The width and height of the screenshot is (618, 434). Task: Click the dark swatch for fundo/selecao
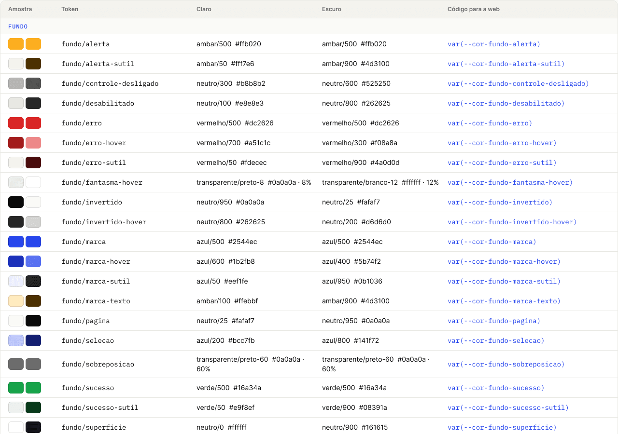(33, 340)
